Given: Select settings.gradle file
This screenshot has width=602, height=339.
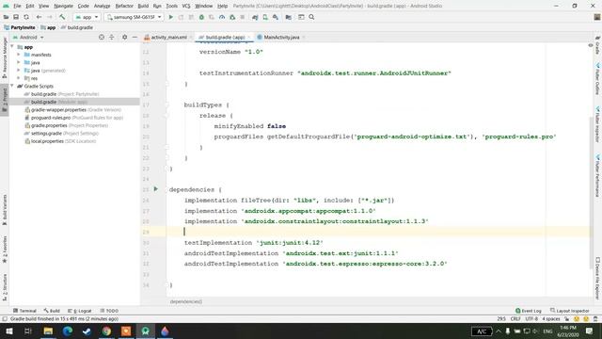Looking at the screenshot, I should tap(61, 133).
